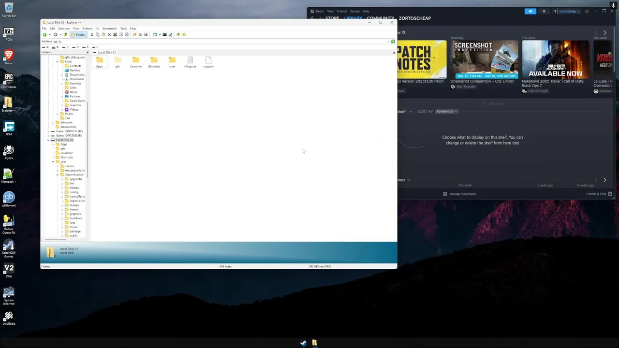The width and height of the screenshot is (619, 348).
Task: Click Steam notifications bell icon
Action: tap(544, 11)
